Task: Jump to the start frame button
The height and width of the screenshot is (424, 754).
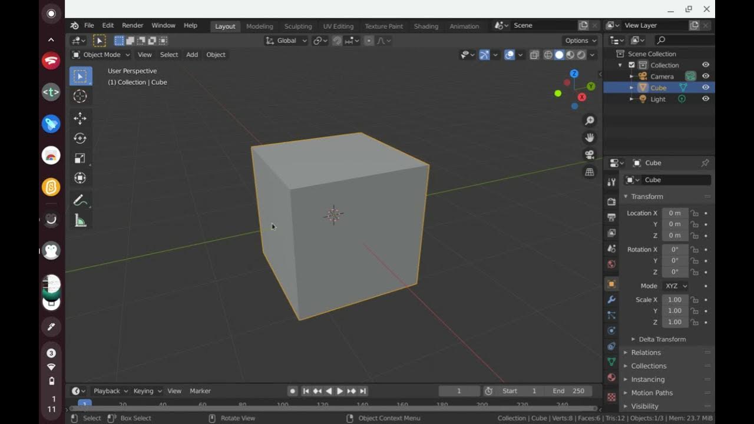Action: point(306,391)
